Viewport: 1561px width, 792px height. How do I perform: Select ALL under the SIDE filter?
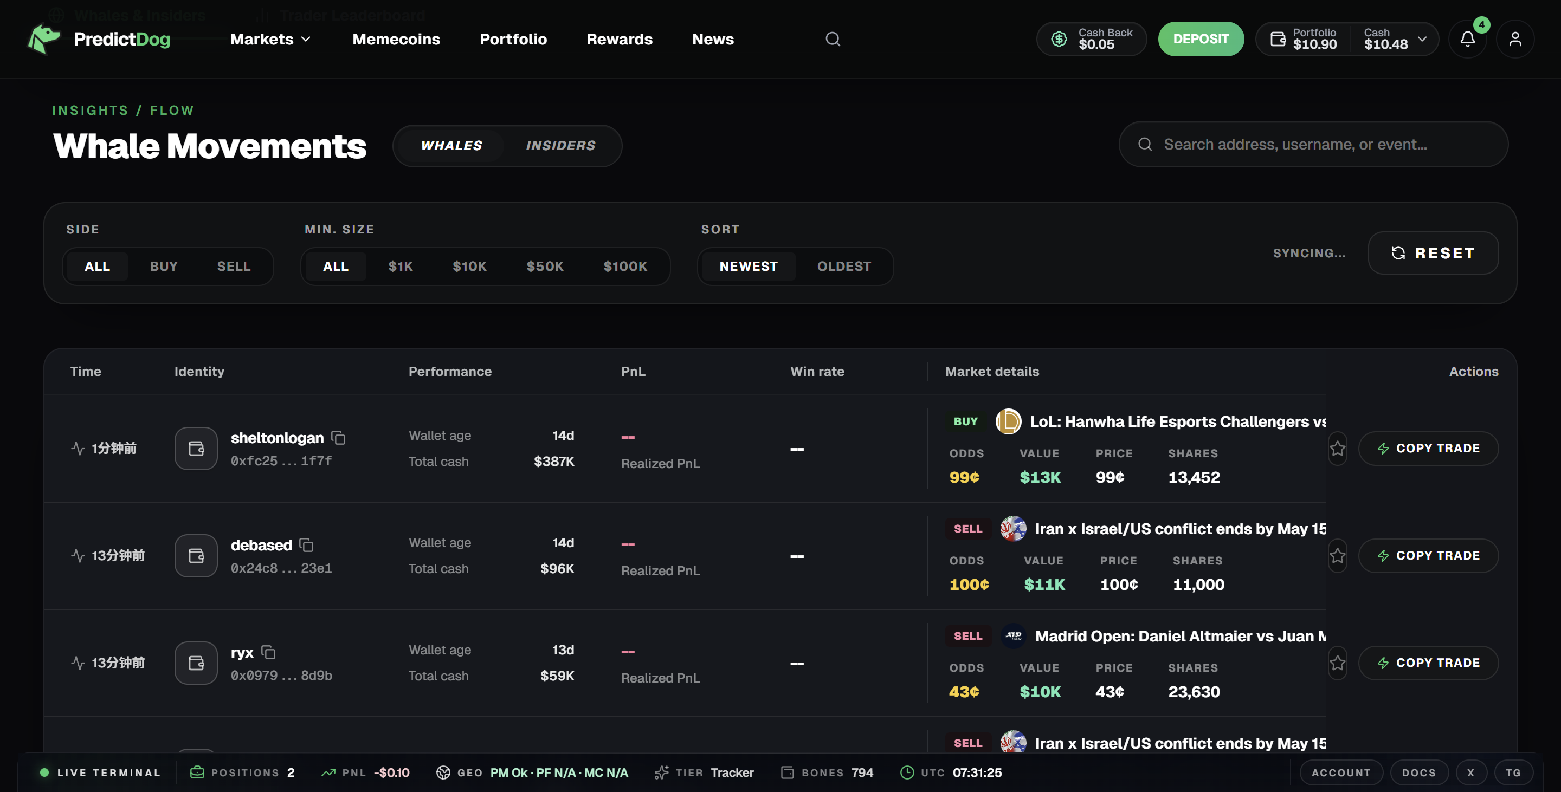coord(98,267)
